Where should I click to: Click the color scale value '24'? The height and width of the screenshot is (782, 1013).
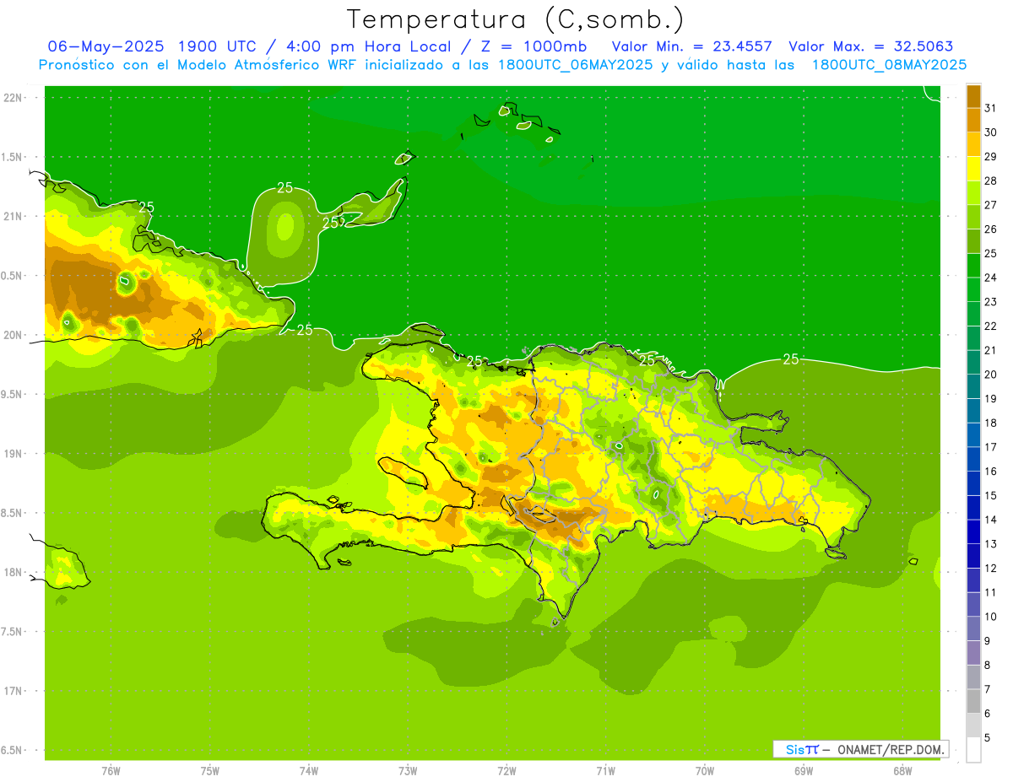(991, 278)
